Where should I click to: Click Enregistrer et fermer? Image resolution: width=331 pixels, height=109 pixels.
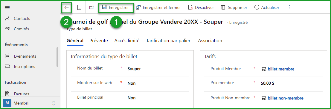158,7
